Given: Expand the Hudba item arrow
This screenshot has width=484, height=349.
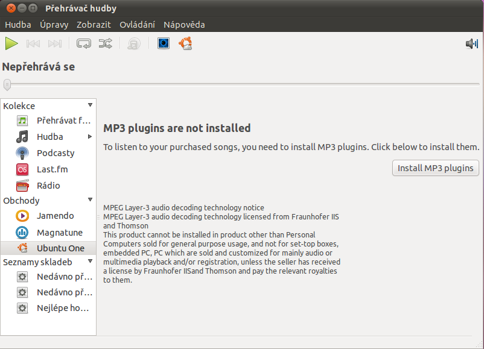Looking at the screenshot, I should point(90,137).
